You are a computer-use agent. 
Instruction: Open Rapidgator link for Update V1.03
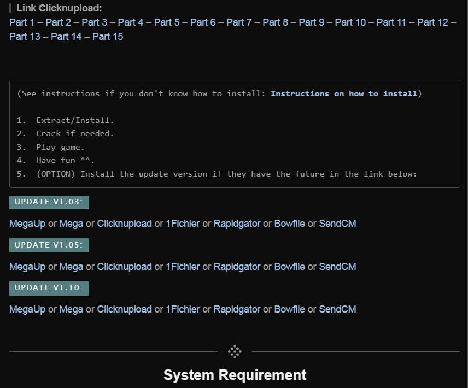tap(237, 224)
